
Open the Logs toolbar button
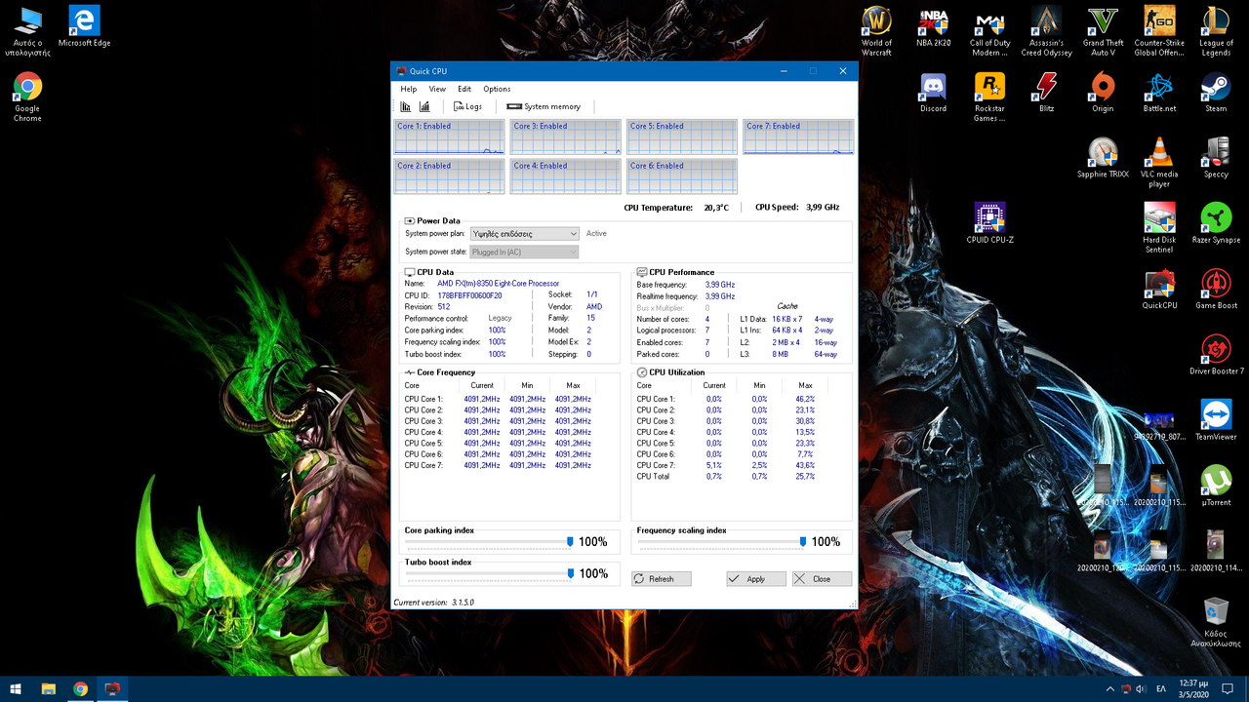(467, 106)
